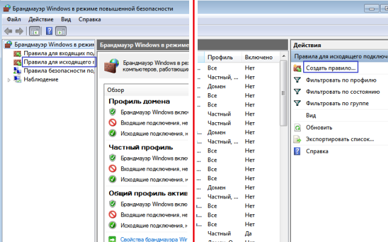Open the Файл menu
The width and height of the screenshot is (388, 242).
pyautogui.click(x=14, y=19)
